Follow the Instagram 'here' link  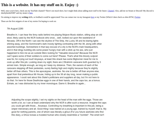click(92, 17)
